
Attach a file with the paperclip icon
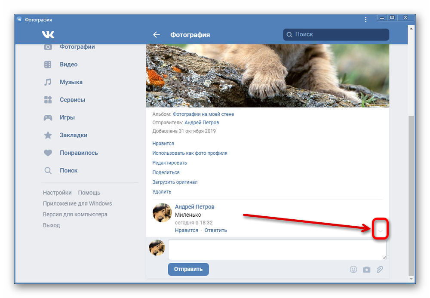pos(380,270)
